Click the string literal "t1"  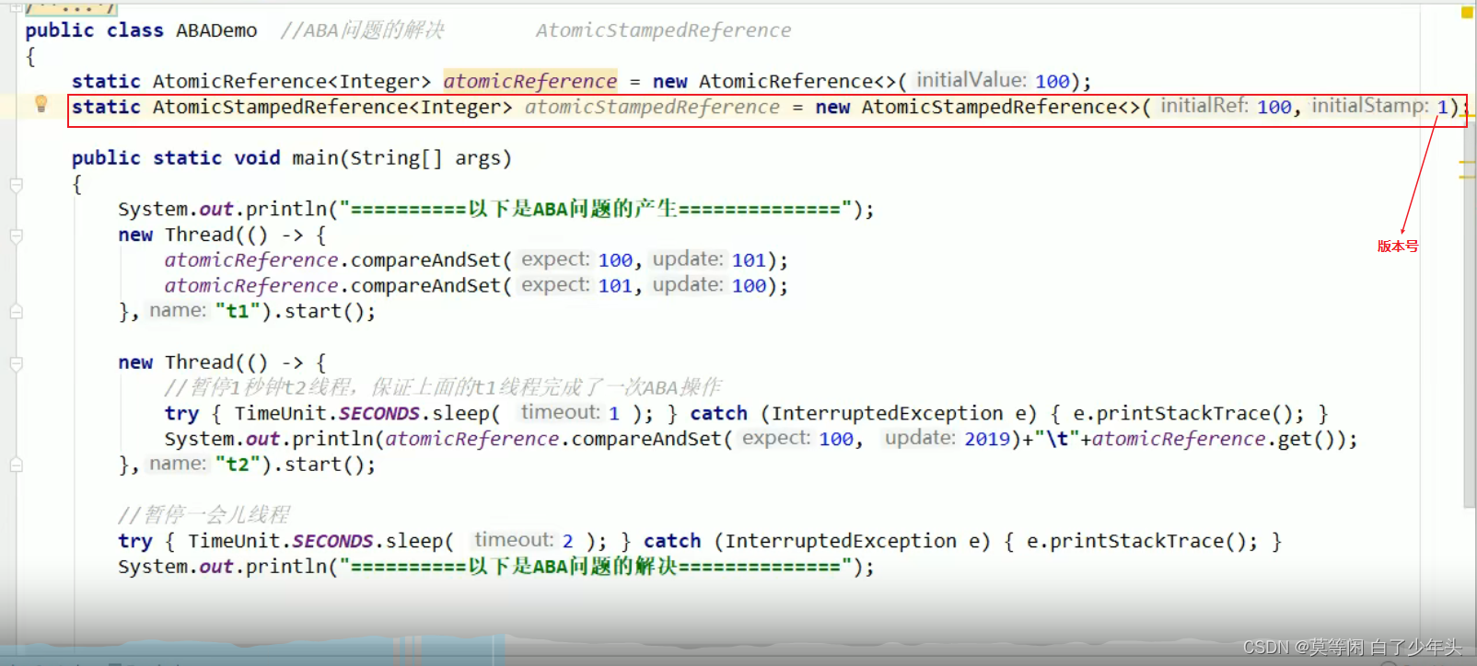pos(238,311)
